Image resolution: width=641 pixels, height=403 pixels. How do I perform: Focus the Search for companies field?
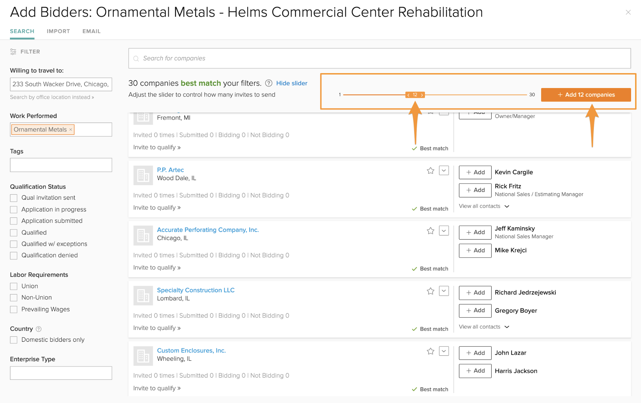pos(379,58)
